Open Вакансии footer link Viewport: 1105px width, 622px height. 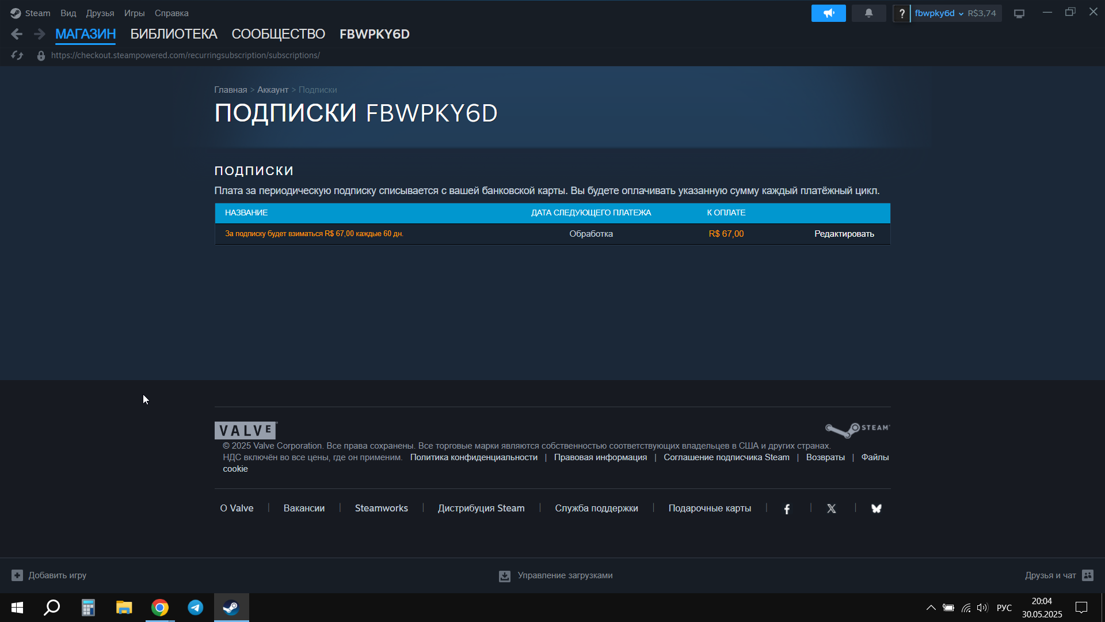click(304, 509)
